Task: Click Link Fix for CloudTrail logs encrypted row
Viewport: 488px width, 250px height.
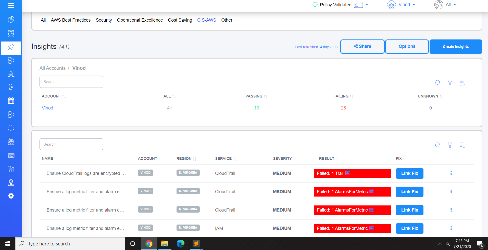Action: (x=409, y=173)
